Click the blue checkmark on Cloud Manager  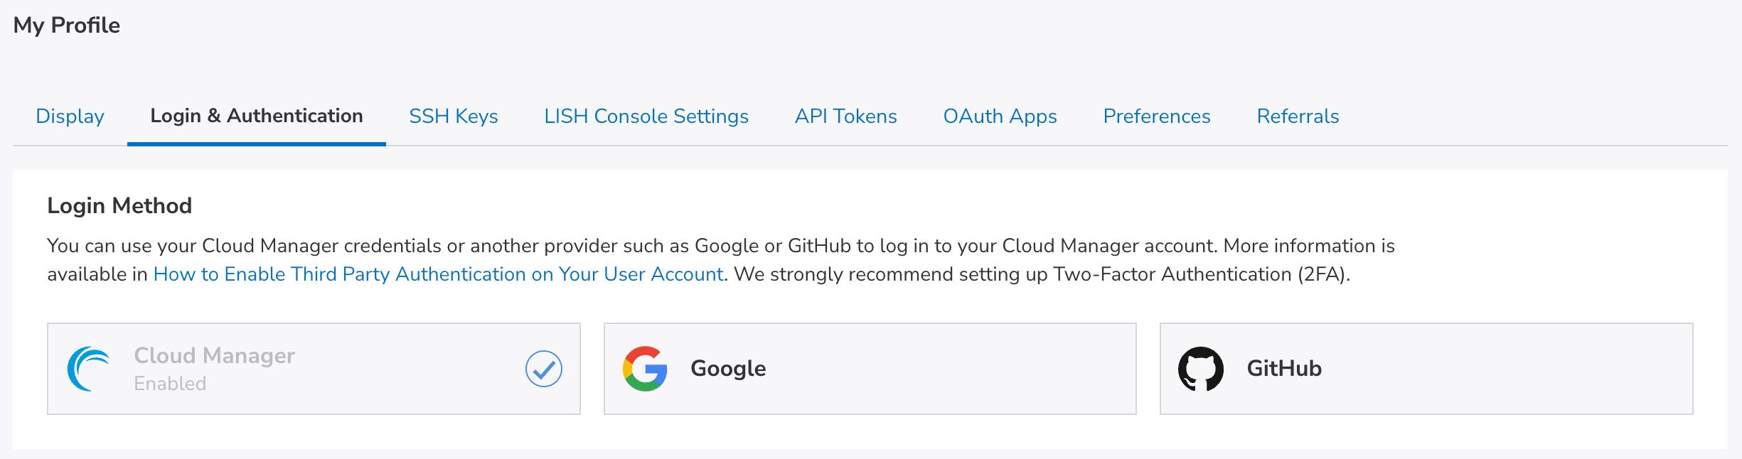coord(544,369)
